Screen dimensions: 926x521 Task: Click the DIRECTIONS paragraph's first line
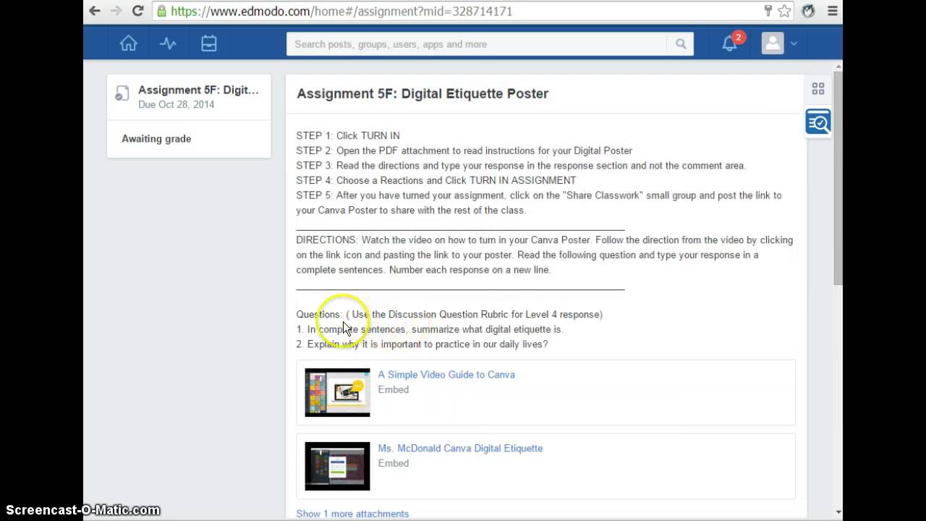point(544,240)
